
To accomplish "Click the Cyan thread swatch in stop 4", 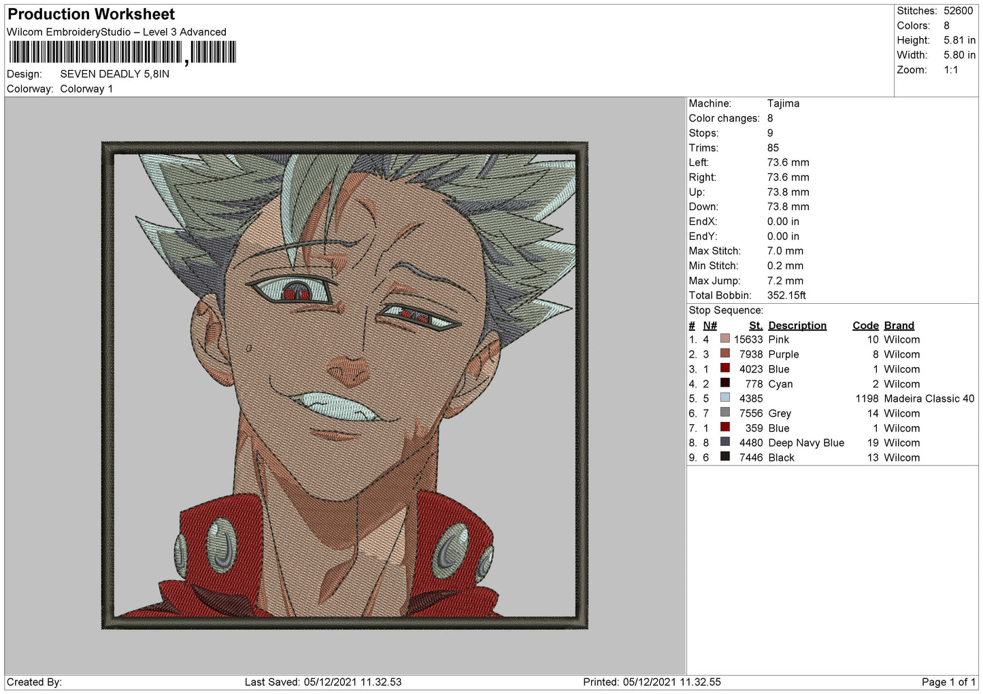I will pos(725,383).
